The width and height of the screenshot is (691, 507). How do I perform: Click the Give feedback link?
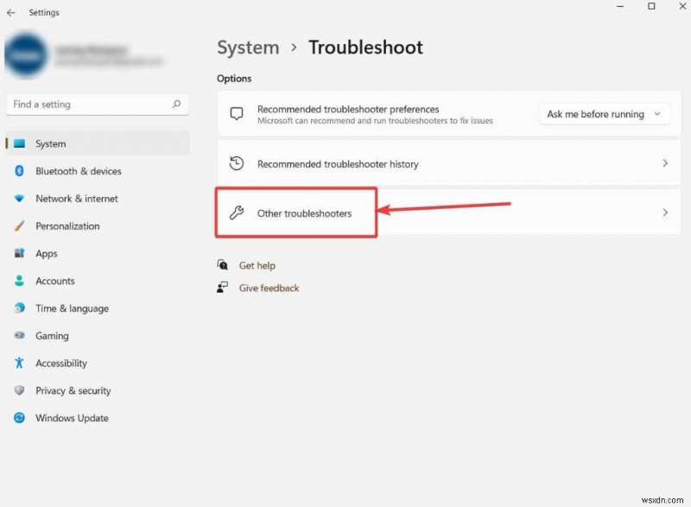pos(268,288)
